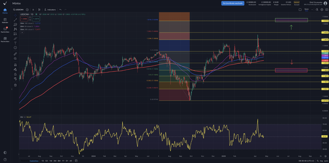329x163 pixels.
Task: Enable the magnet snap mode tool
Action: coord(16,64)
